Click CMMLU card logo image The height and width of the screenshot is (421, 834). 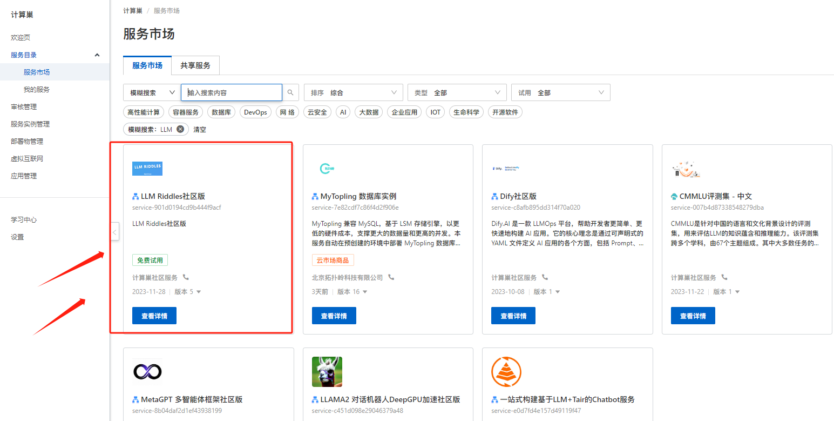tap(686, 169)
